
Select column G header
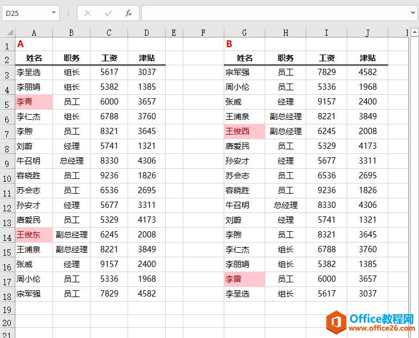[x=244, y=33]
